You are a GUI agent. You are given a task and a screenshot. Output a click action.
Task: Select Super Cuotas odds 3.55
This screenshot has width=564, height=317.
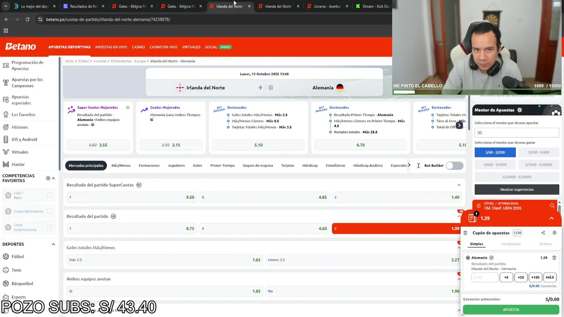click(98, 145)
